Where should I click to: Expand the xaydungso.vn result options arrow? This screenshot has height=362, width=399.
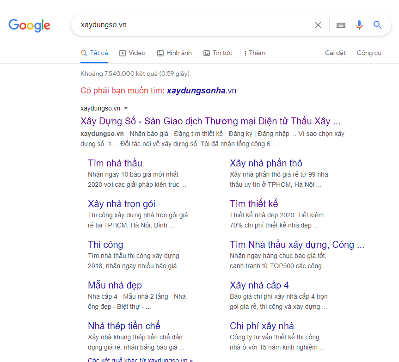(x=125, y=109)
